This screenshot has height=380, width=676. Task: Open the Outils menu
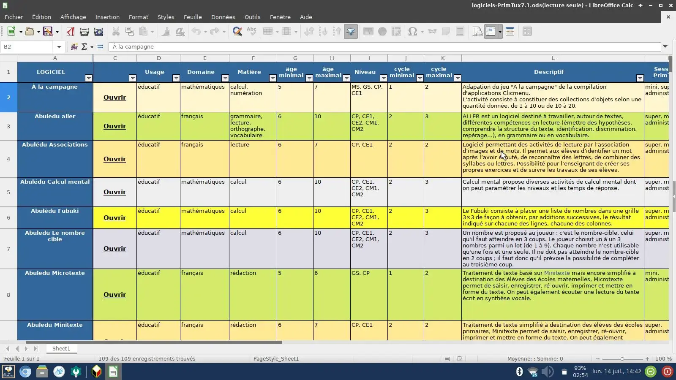tap(252, 17)
